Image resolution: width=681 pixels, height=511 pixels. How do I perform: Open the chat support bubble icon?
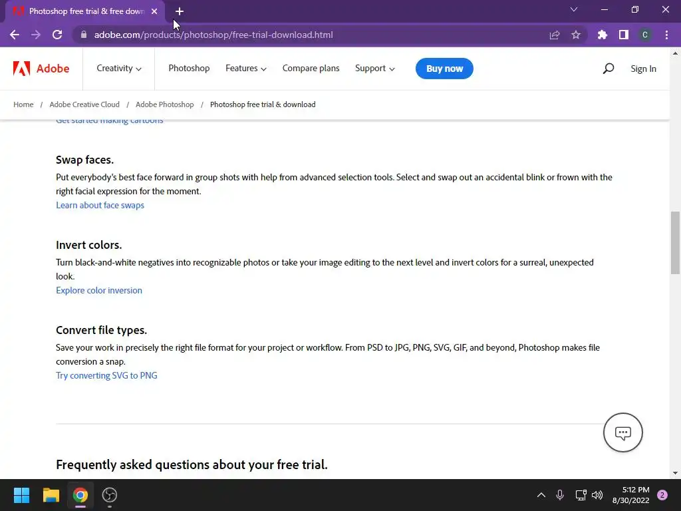622,432
